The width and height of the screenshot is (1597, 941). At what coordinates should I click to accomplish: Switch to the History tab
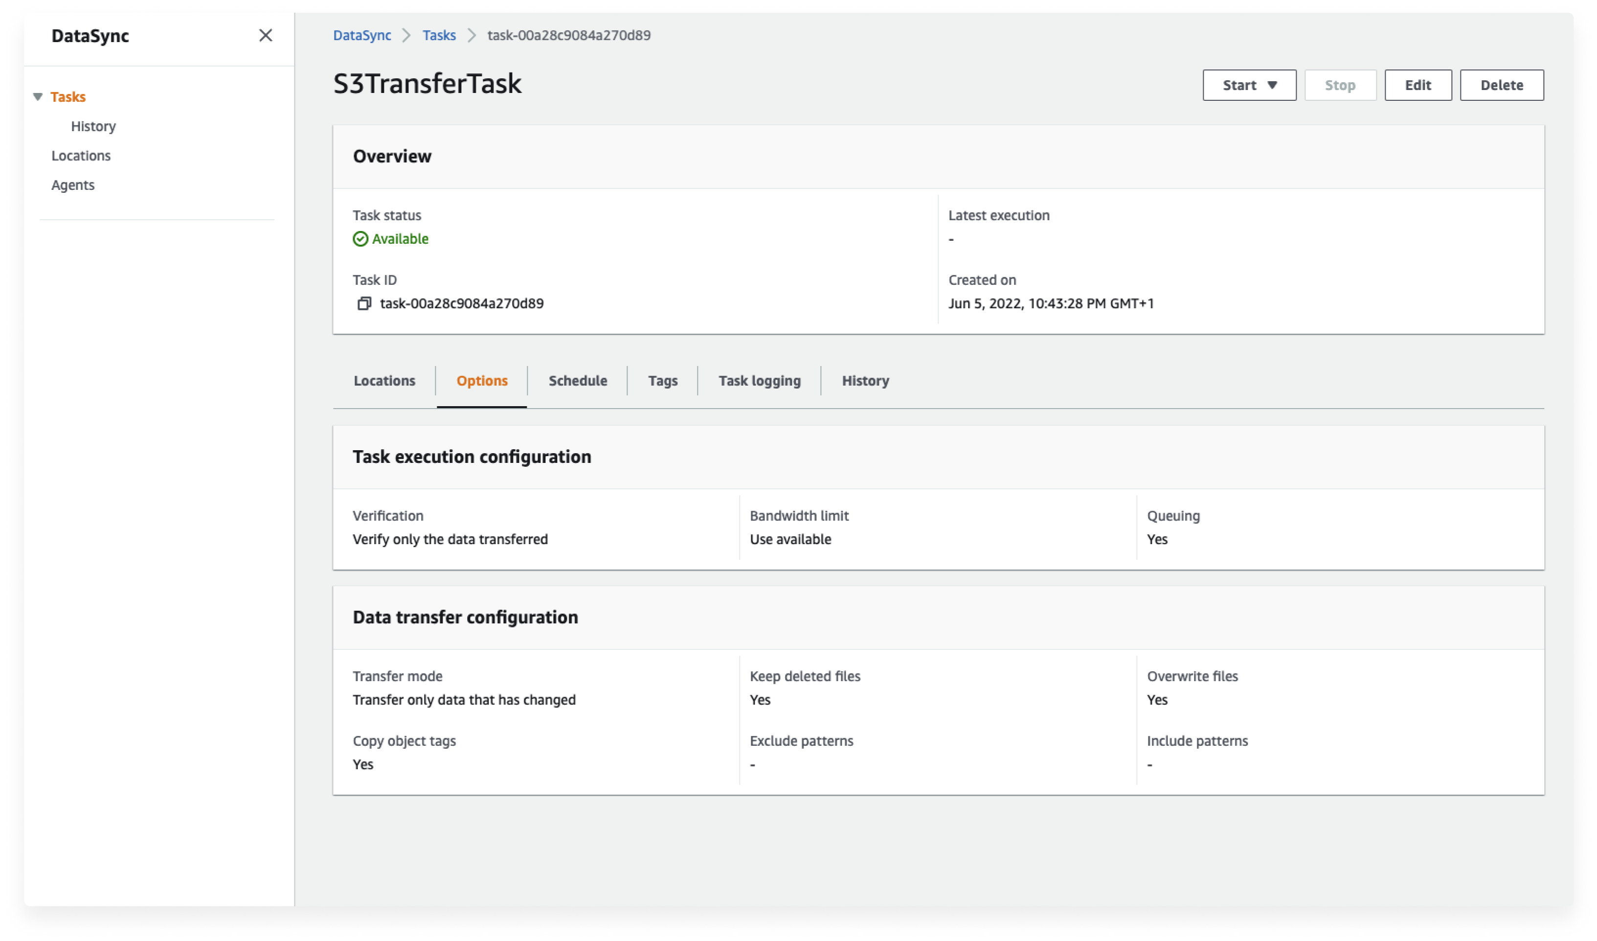click(x=865, y=380)
